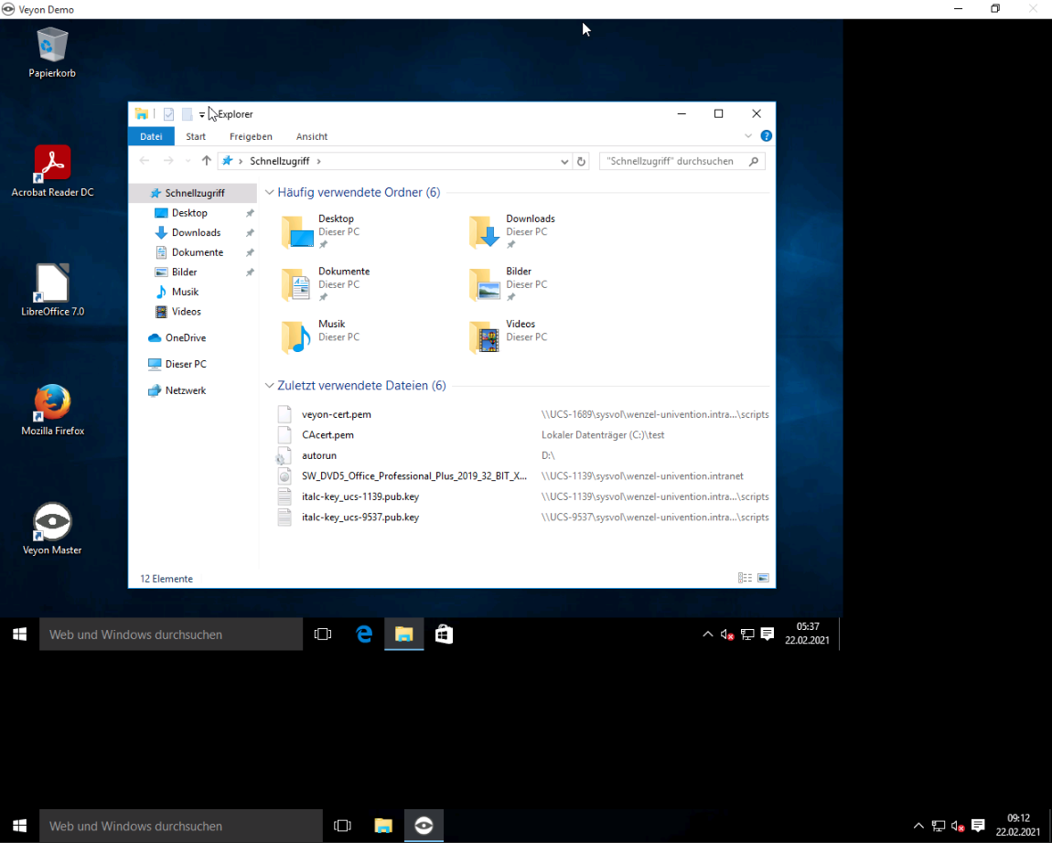The image size is (1052, 843).
Task: Open the Datei ribbon tab
Action: pyautogui.click(x=151, y=136)
